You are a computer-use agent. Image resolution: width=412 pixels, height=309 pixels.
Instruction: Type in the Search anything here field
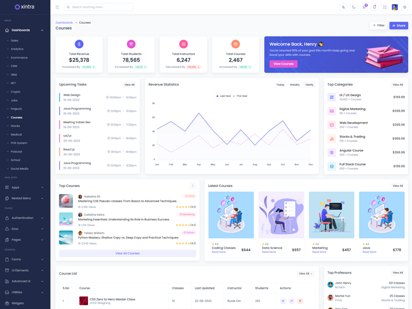pos(101,7)
